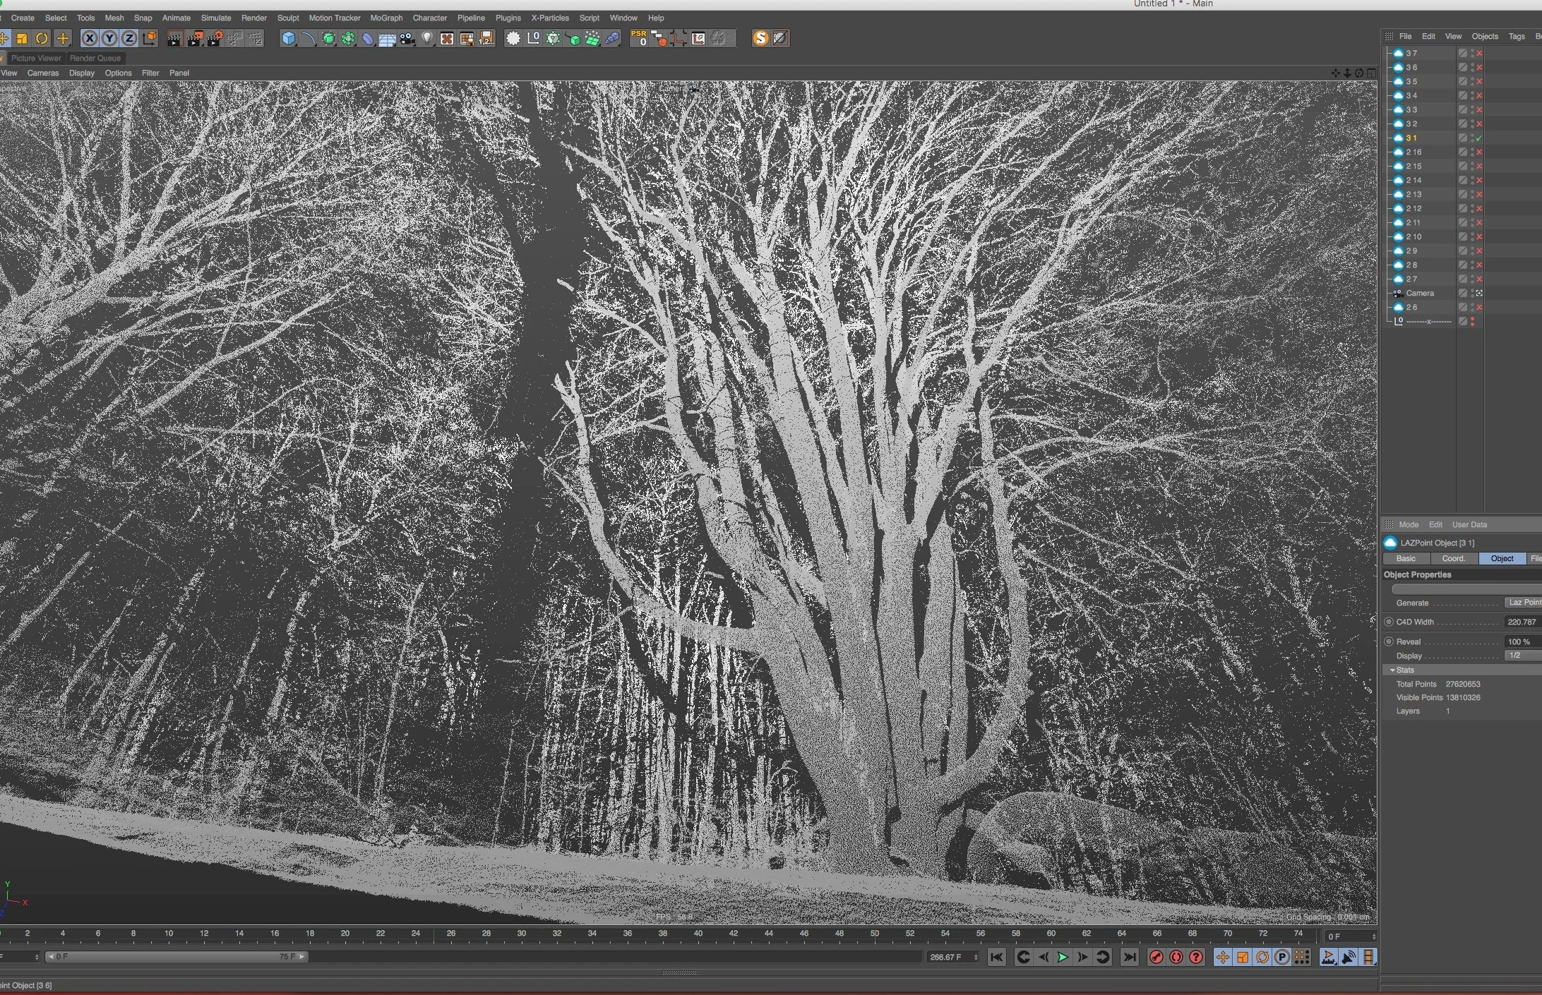Open Edit Render Settings clapperboard with gear
1542x995 pixels.
click(x=215, y=39)
